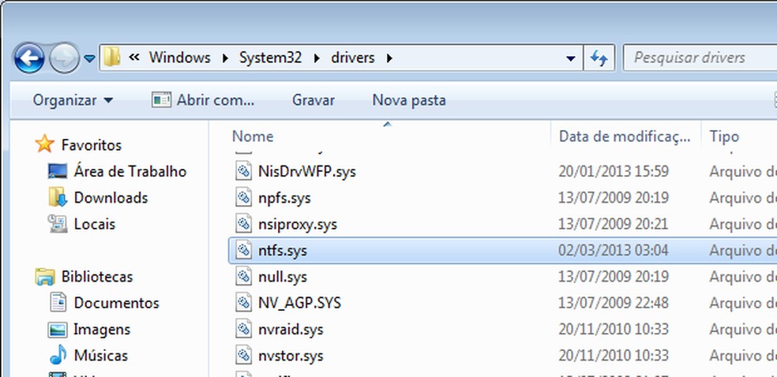Click the Refresh button beside address bar
This screenshot has width=777, height=377.
[x=599, y=58]
